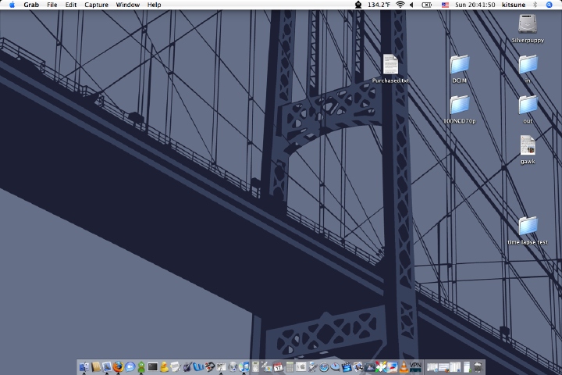Click the webcam status icon in the menu bar
This screenshot has width=562, height=375.
pos(358,5)
